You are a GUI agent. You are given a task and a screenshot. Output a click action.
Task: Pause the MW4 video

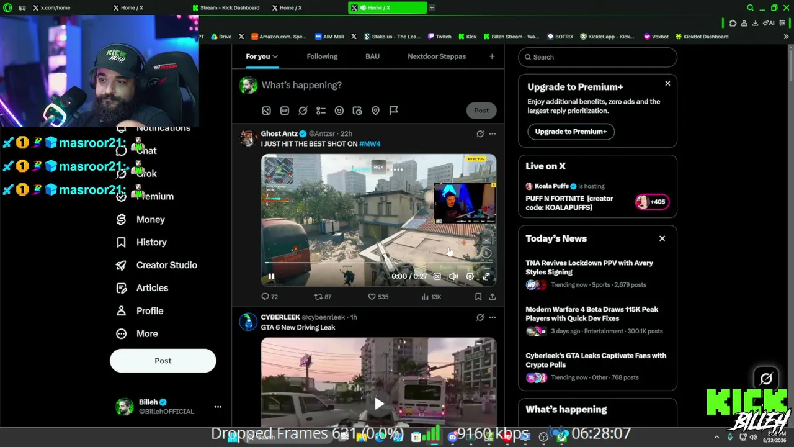tap(271, 276)
